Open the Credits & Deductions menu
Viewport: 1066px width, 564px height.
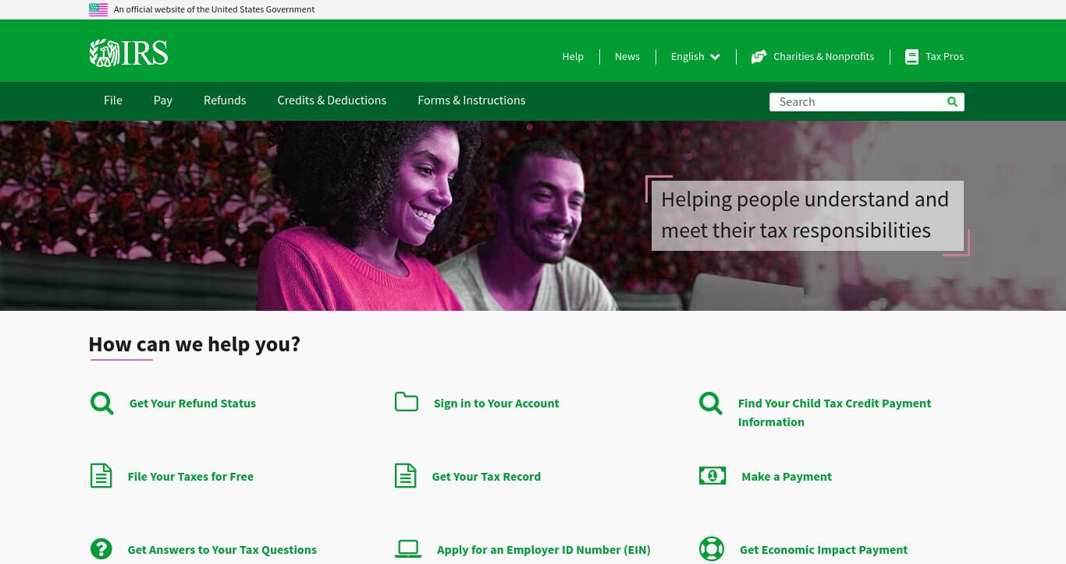click(x=332, y=100)
